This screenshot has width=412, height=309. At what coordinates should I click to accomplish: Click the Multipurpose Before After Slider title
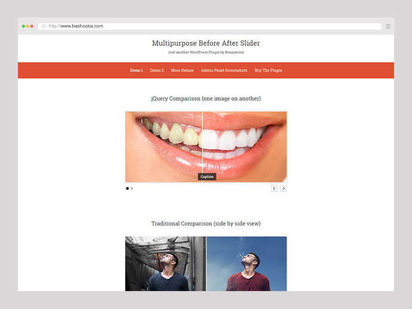pyautogui.click(x=206, y=43)
